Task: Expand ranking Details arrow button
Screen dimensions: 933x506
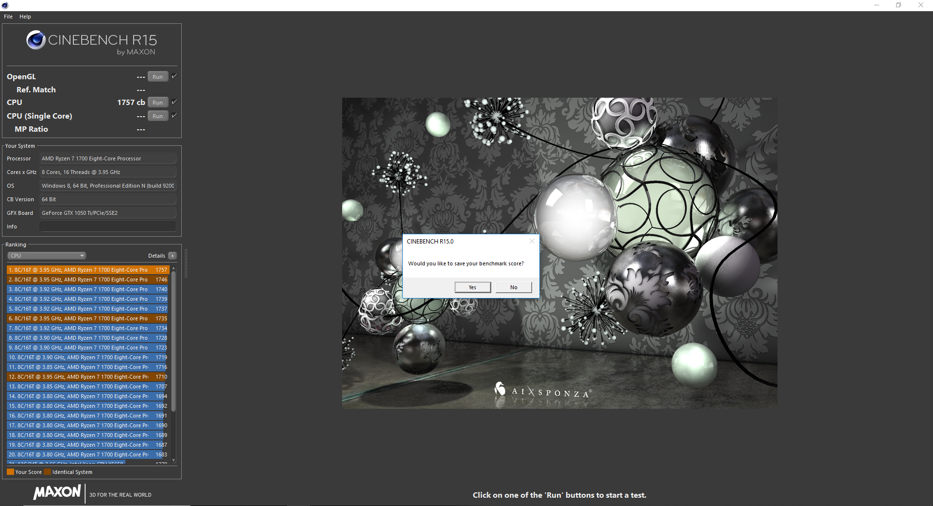Action: coord(173,256)
